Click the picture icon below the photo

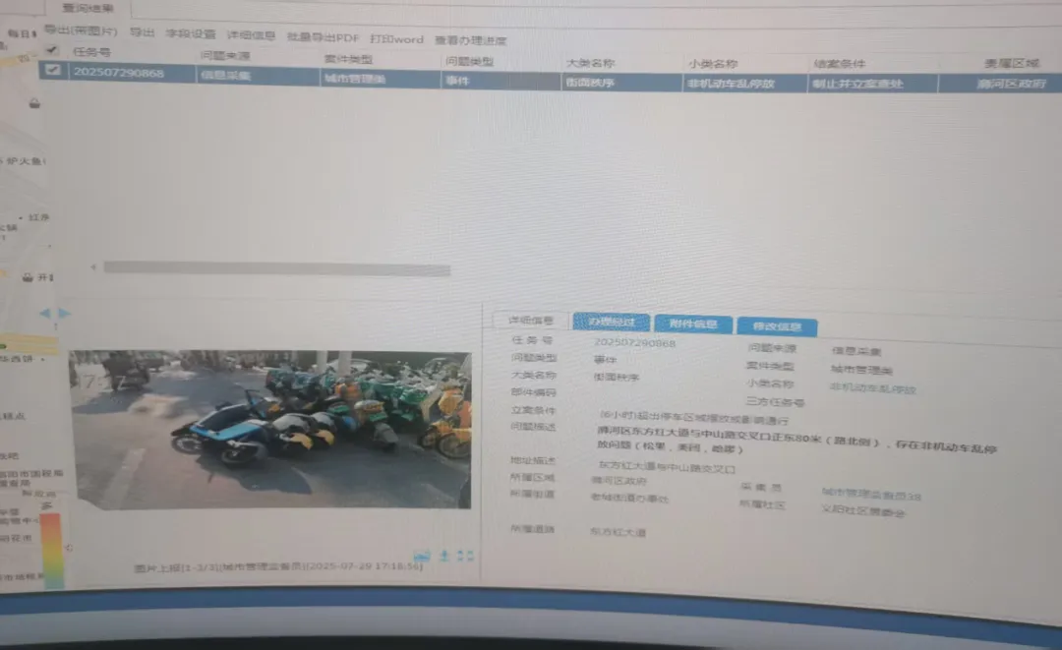pos(421,556)
